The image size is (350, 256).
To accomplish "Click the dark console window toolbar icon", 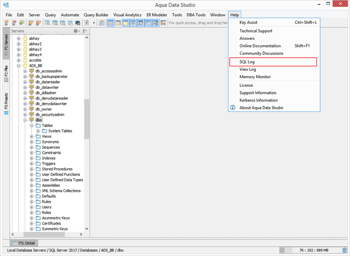I will tap(78, 23).
